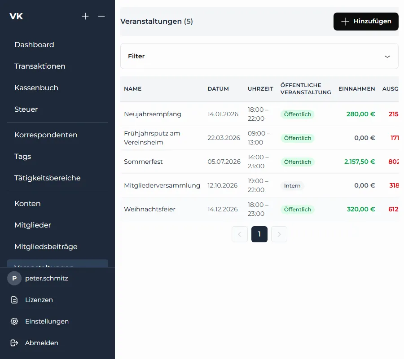Open Einstellungen label
The height and width of the screenshot is (359, 404).
tap(47, 321)
